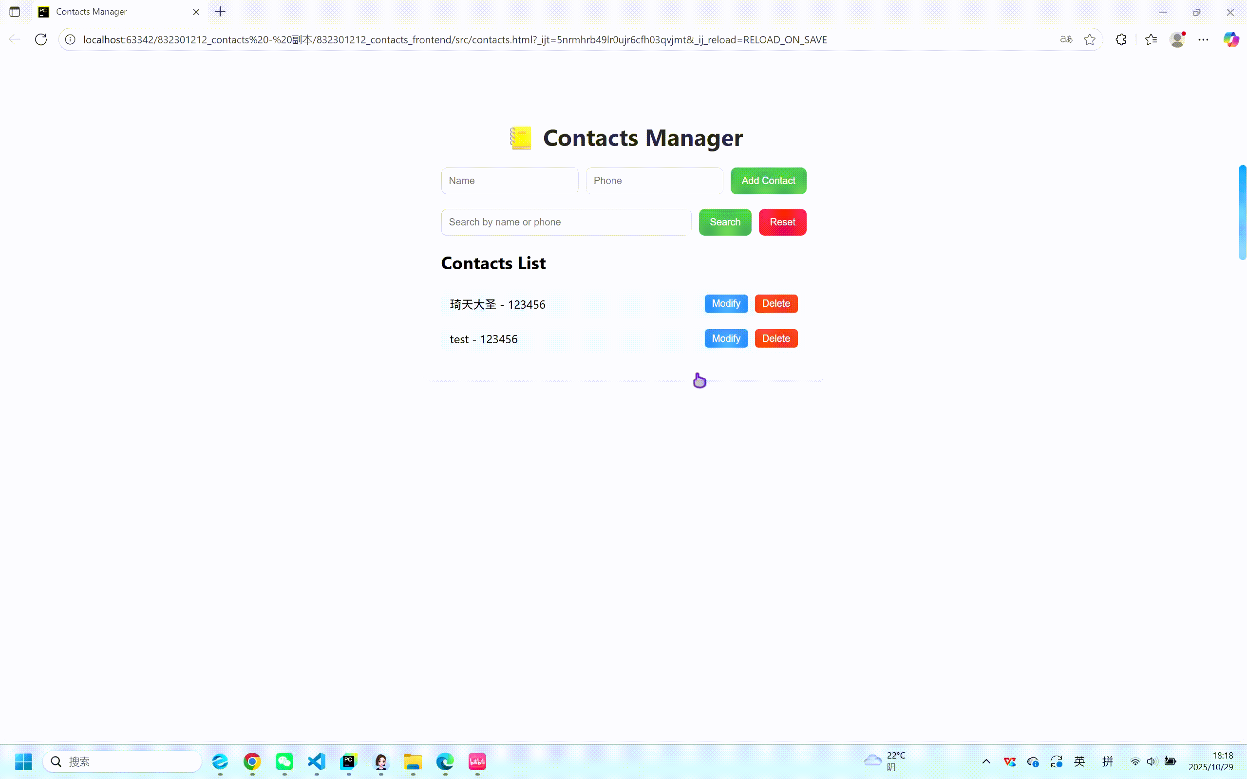Click the browser refresh icon
The image size is (1247, 779).
pos(41,39)
